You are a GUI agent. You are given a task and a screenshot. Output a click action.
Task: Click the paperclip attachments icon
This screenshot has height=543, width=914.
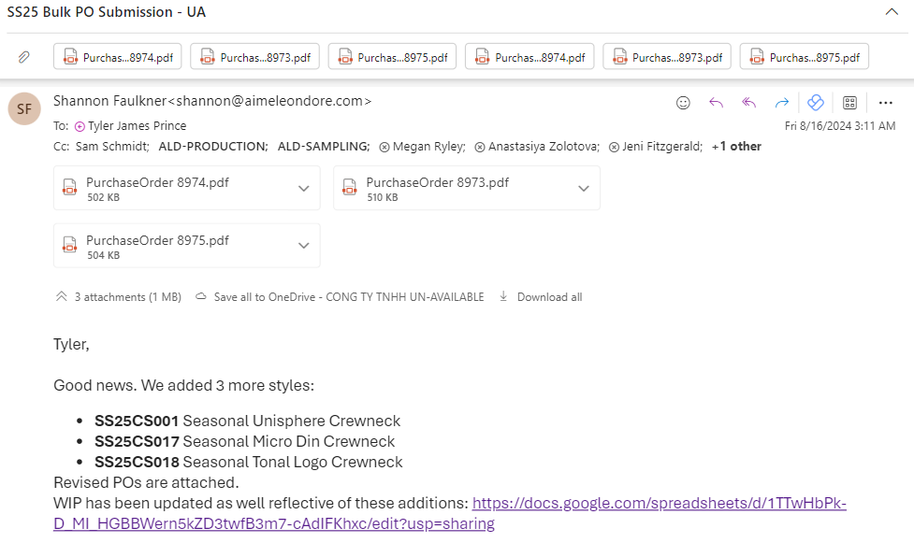point(24,57)
